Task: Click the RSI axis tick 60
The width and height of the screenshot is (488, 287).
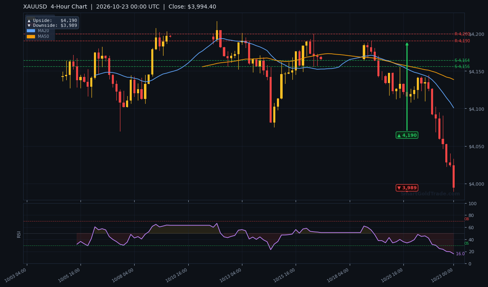Action: pyautogui.click(x=471, y=228)
